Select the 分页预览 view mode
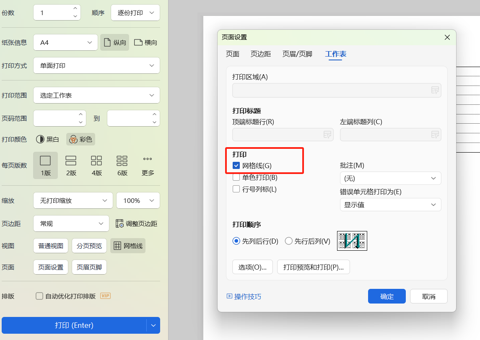Image resolution: width=480 pixels, height=340 pixels. [89, 246]
